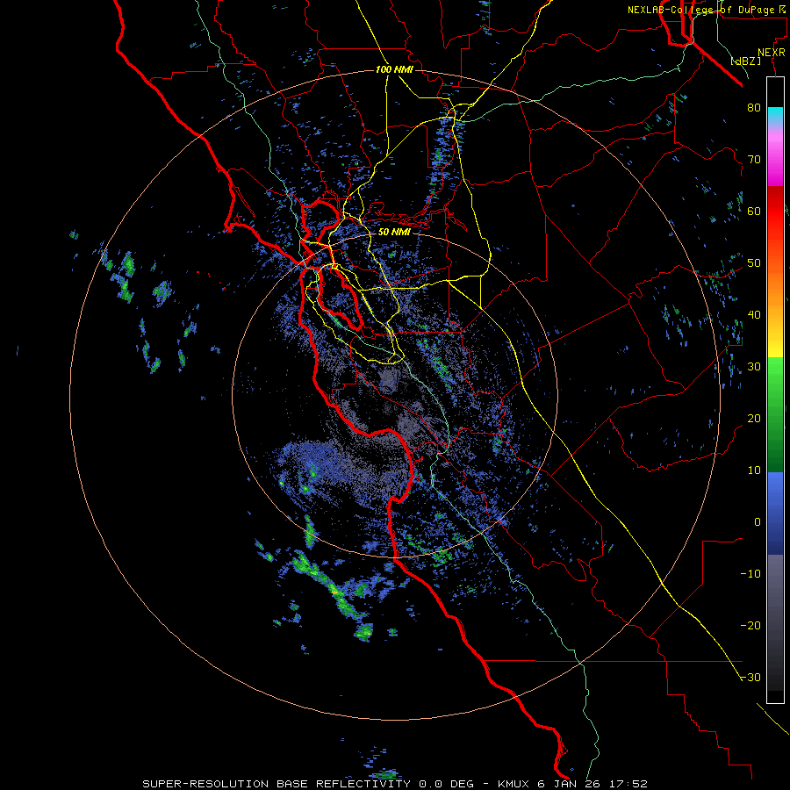Click the 70 dBZ value on the scale

(754, 160)
